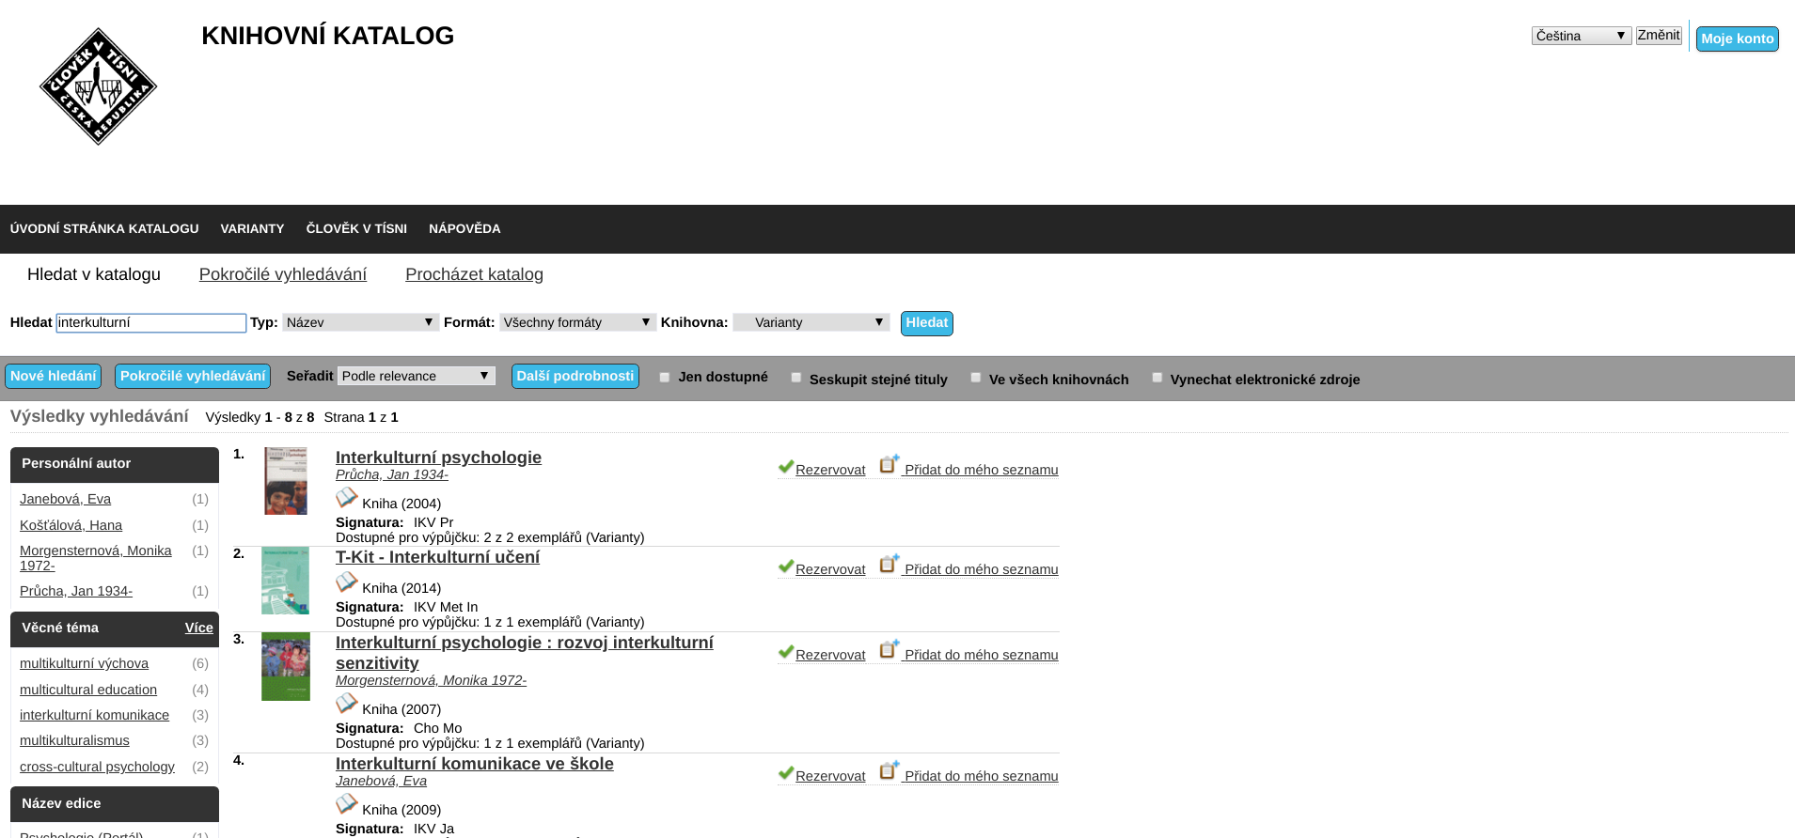Image resolution: width=1795 pixels, height=838 pixels.
Task: Open the Typ search field dropdown
Action: coord(360,322)
